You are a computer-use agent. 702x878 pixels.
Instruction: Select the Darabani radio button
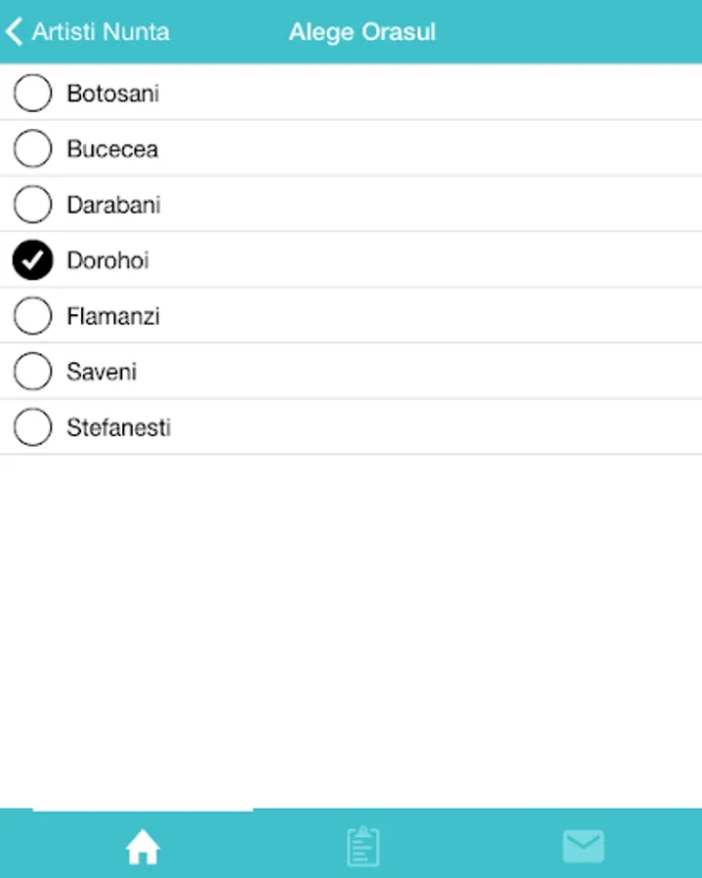(33, 205)
